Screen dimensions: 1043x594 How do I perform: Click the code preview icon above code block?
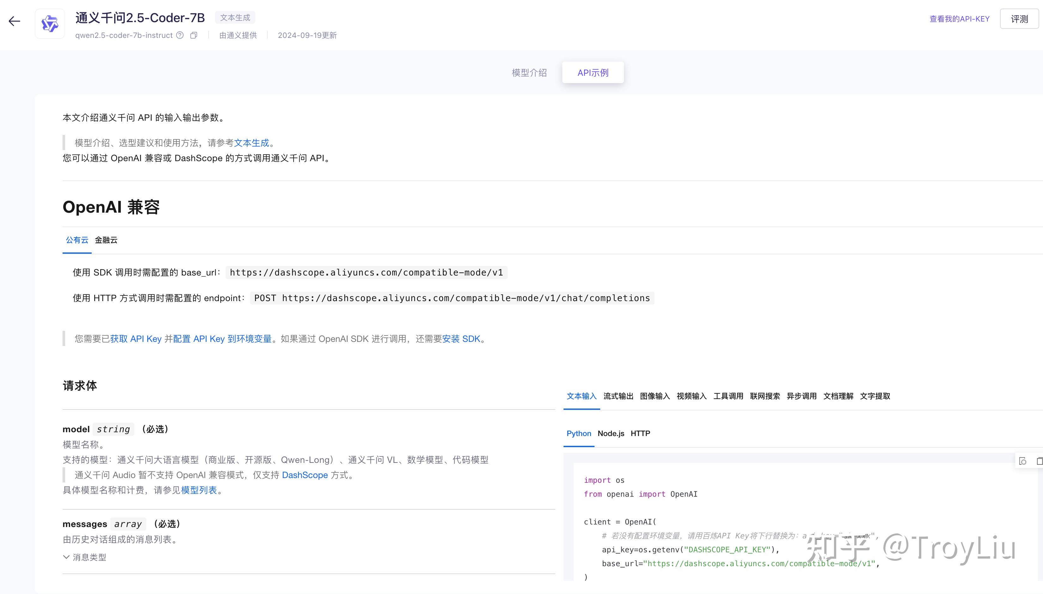tap(1022, 461)
